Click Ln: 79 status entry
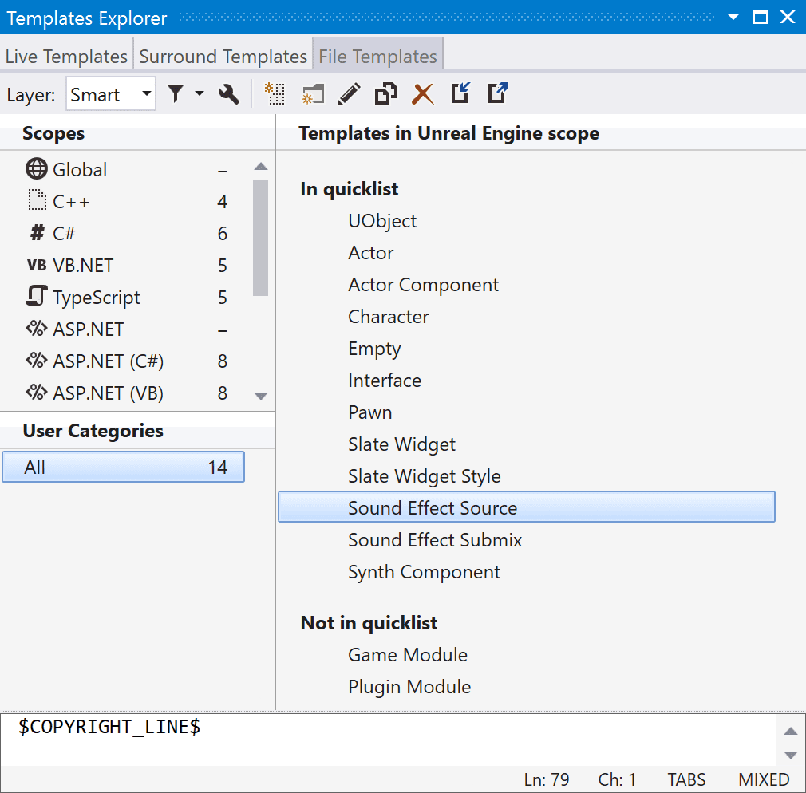The image size is (806, 793). pos(547,779)
